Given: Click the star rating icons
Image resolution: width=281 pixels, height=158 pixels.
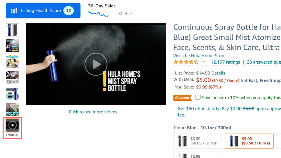Looking at the screenshot, I should point(186,62).
